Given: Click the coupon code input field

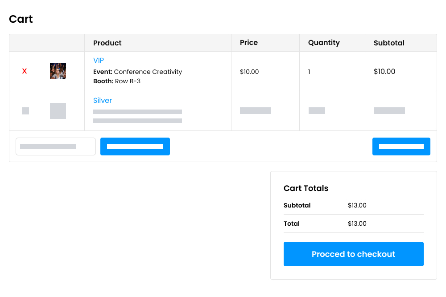Looking at the screenshot, I should tap(55, 146).
